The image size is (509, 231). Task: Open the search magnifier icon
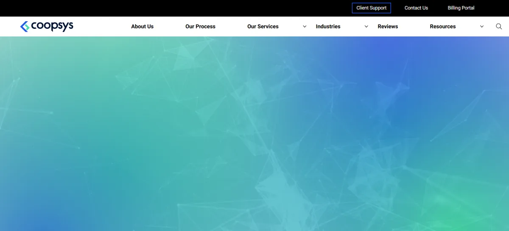coord(499,26)
